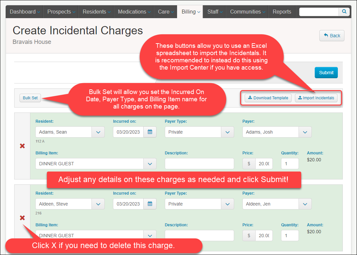Open calendar picker for Aldeen, Steve charge

(x=150, y=204)
